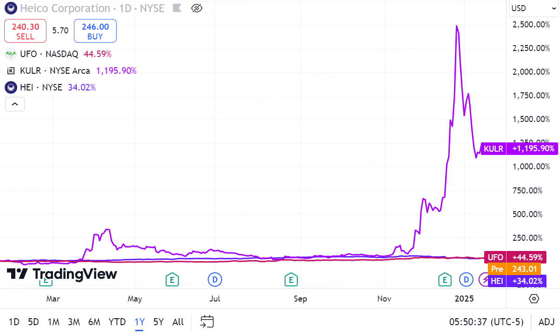This screenshot has width=559, height=334.
Task: Click the KULR symbol logo icon
Action: (11, 71)
